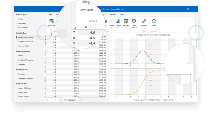
Task: Select cell containing 1.17E-02
Action: (76, 69)
